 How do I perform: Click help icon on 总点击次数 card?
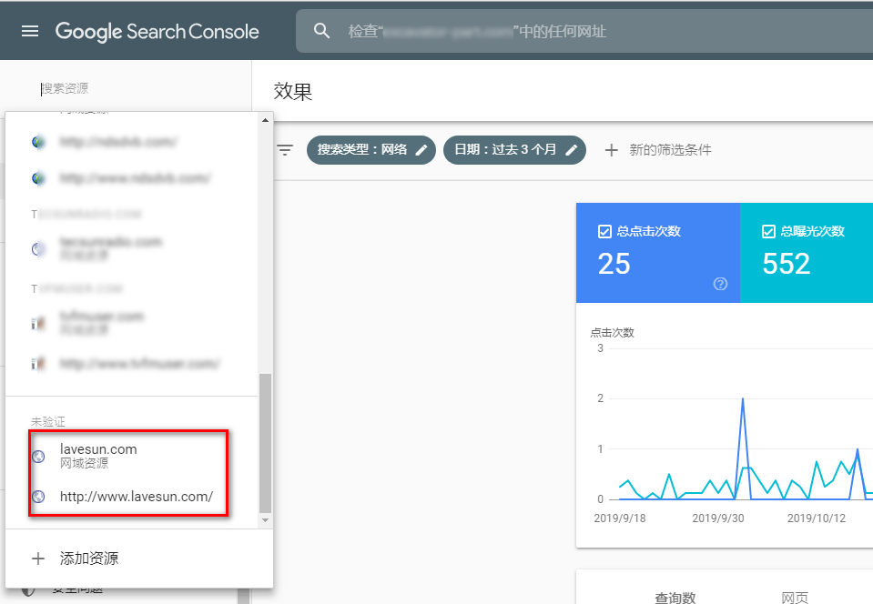720,284
